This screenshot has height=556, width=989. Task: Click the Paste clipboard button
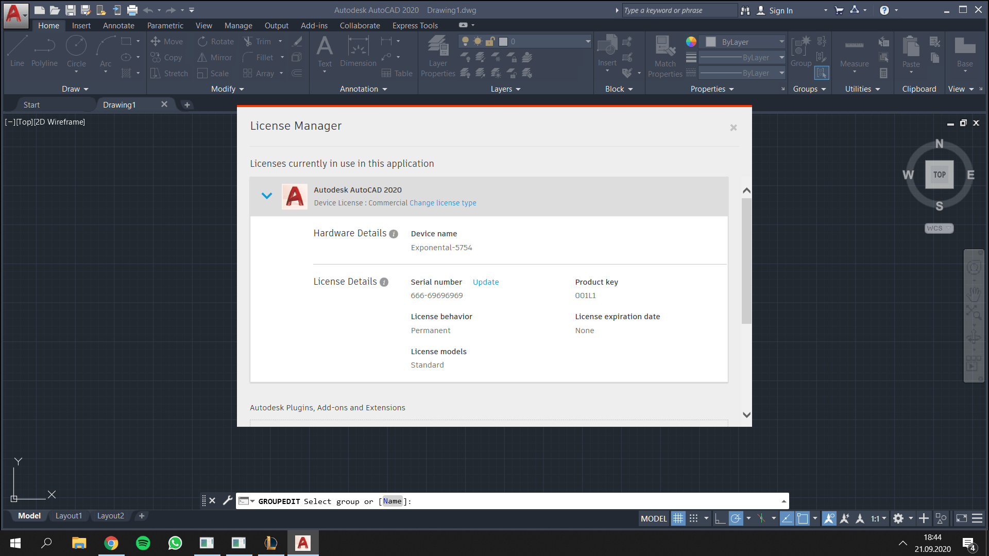[911, 51]
